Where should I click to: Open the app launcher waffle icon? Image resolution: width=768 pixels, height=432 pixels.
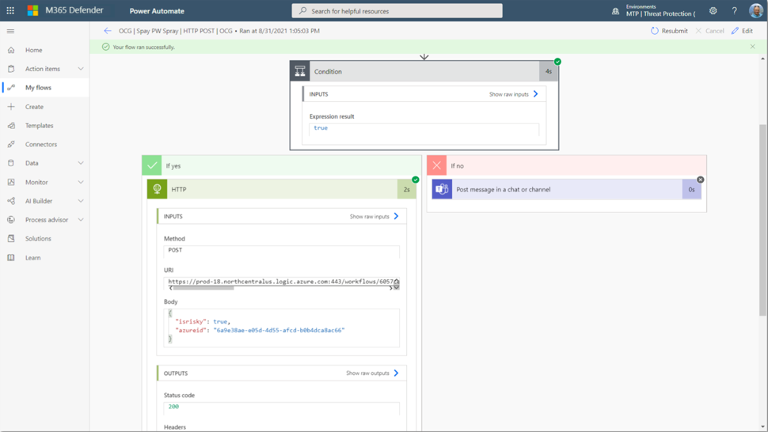click(10, 10)
